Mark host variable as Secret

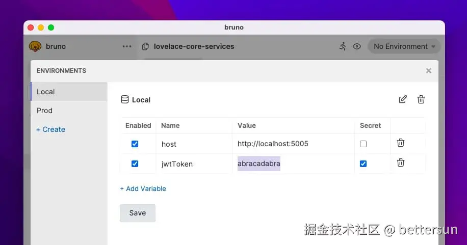pyautogui.click(x=363, y=144)
